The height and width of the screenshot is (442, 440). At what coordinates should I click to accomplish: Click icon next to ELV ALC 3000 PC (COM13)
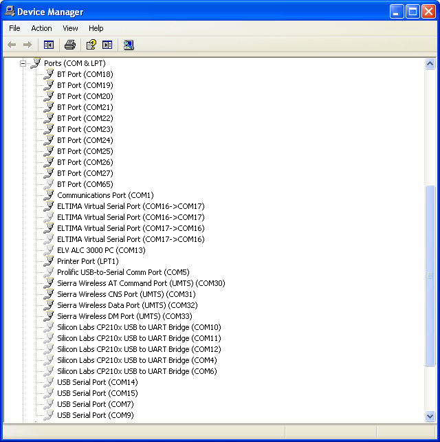(49, 250)
